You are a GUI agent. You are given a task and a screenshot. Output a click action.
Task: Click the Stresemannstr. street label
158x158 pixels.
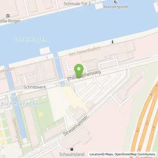[76, 125]
